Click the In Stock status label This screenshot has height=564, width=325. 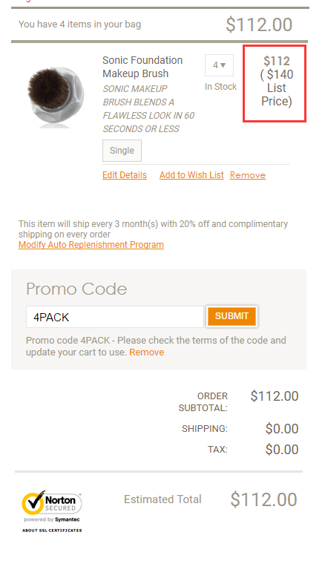click(220, 87)
